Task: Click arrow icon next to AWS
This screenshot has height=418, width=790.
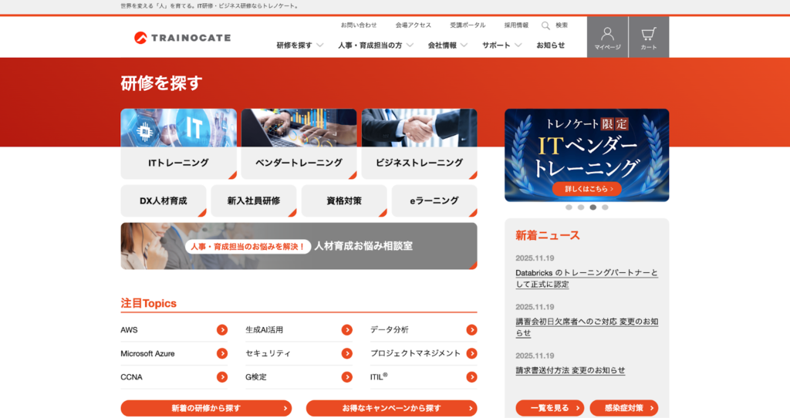Action: click(x=222, y=330)
